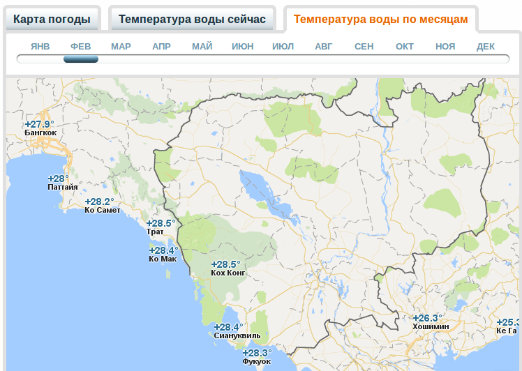Viewport: 522px width, 371px height.
Task: Select the ОКТ month label
Action: coord(405,47)
